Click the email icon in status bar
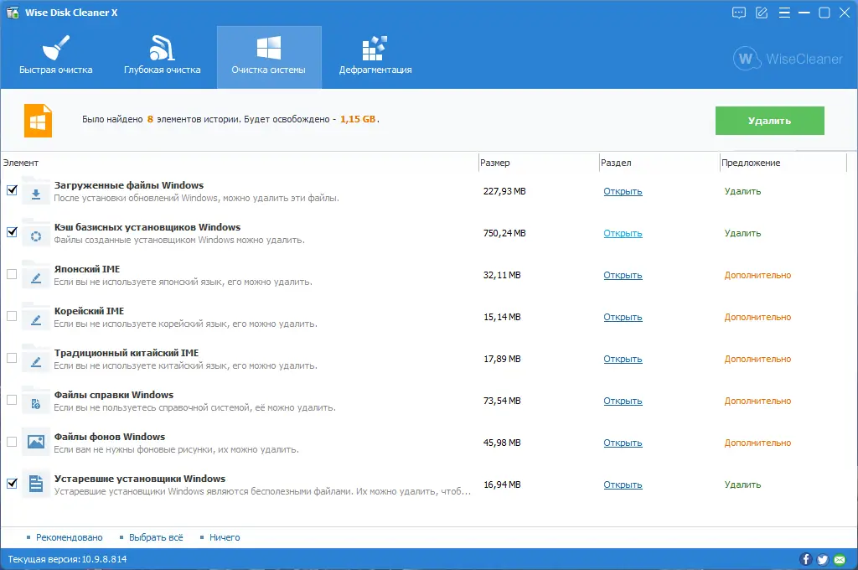858x570 pixels. coord(840,559)
